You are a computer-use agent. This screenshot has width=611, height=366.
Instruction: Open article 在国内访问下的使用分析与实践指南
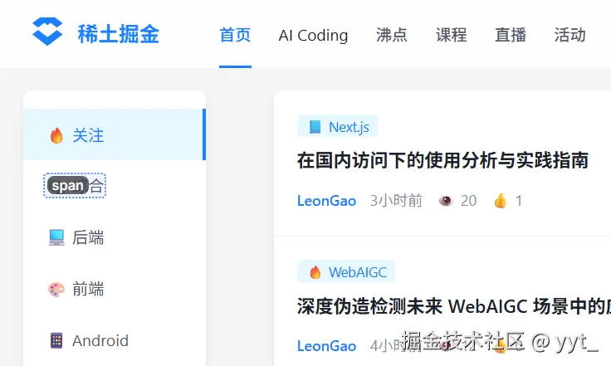442,160
